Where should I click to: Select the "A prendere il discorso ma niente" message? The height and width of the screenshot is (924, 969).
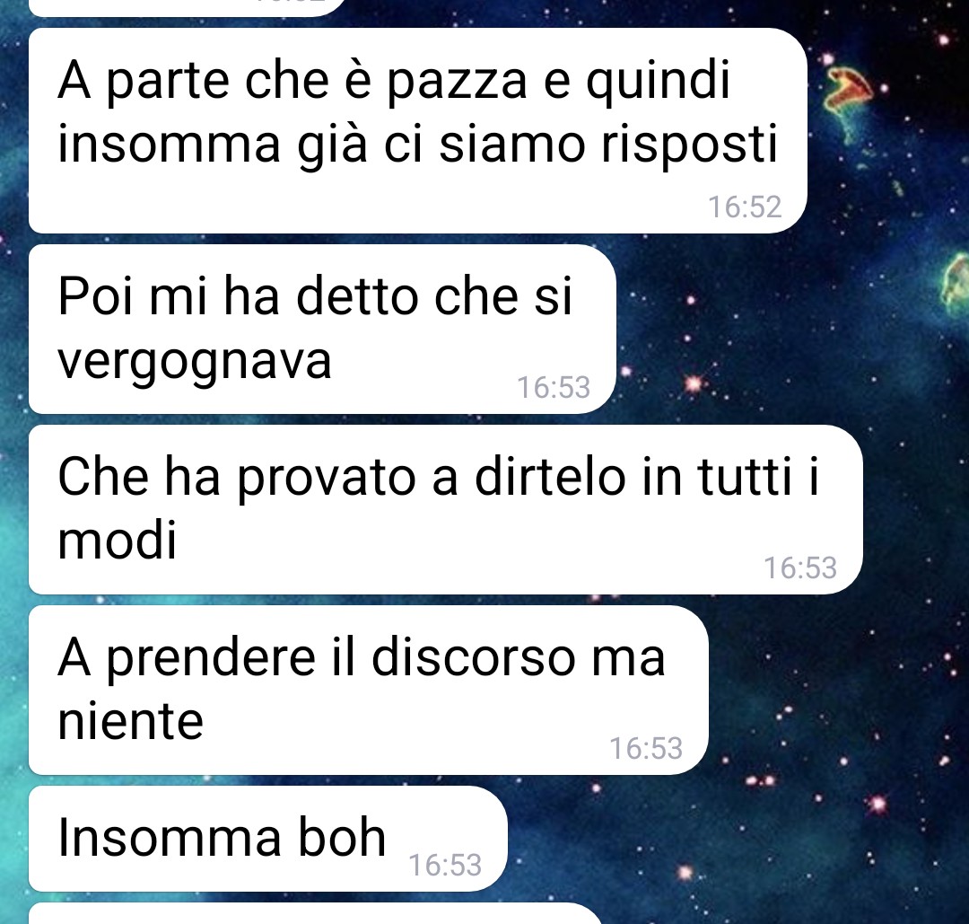click(x=369, y=691)
